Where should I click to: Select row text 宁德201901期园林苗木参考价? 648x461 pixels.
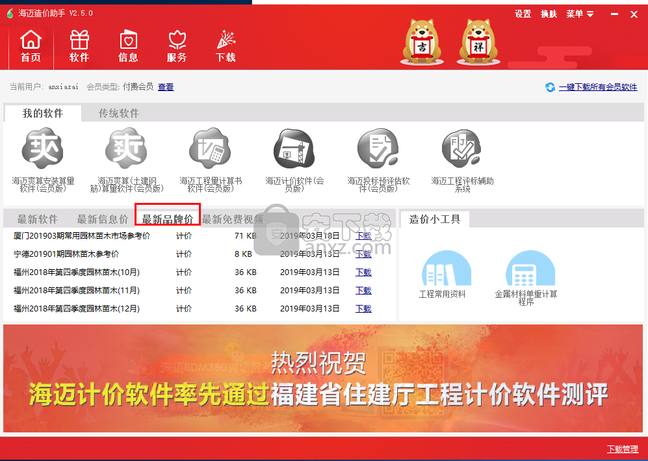click(66, 254)
